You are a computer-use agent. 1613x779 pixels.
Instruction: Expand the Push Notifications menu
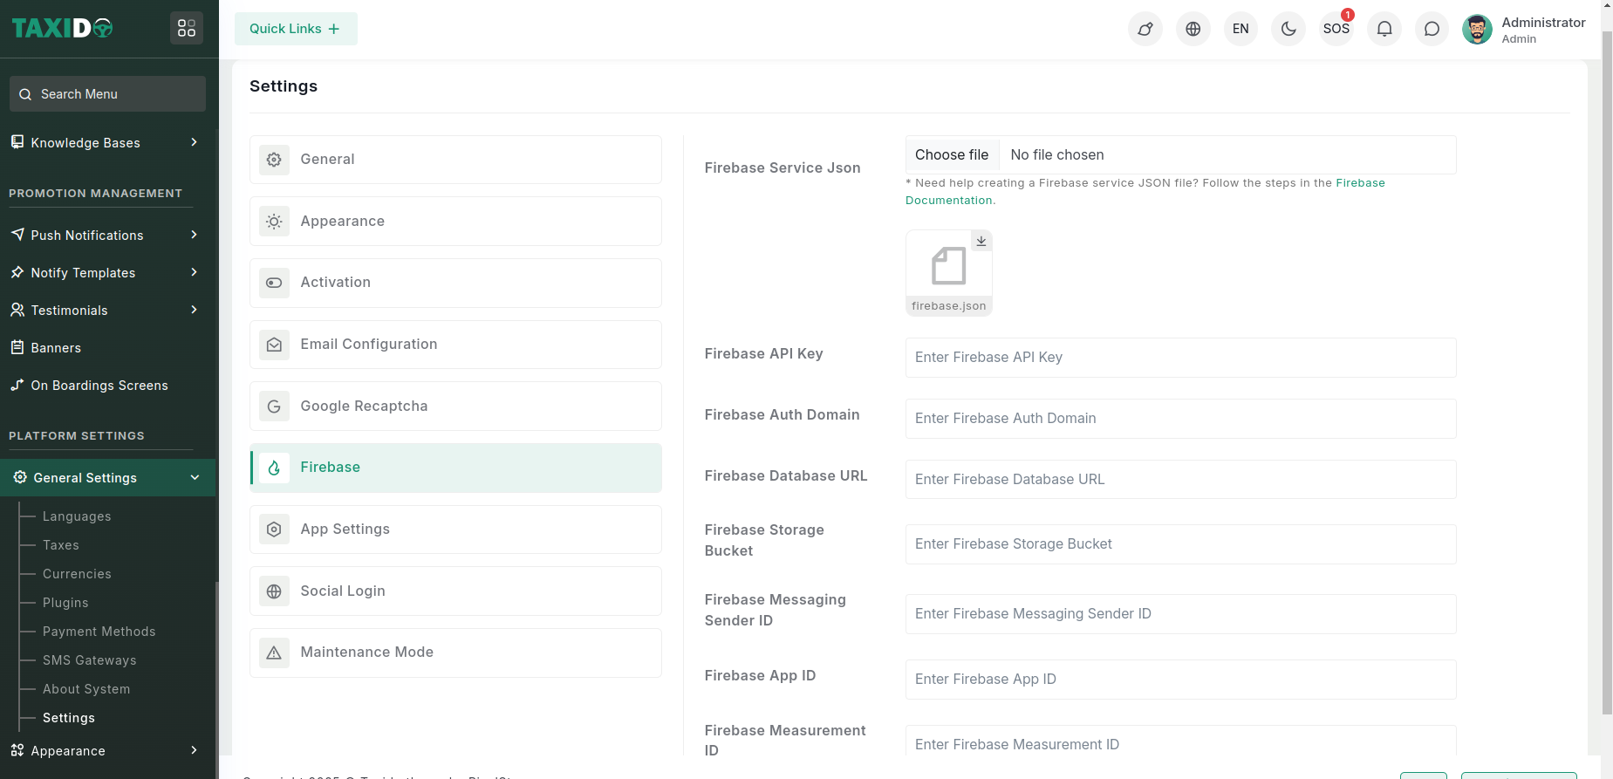coord(105,236)
